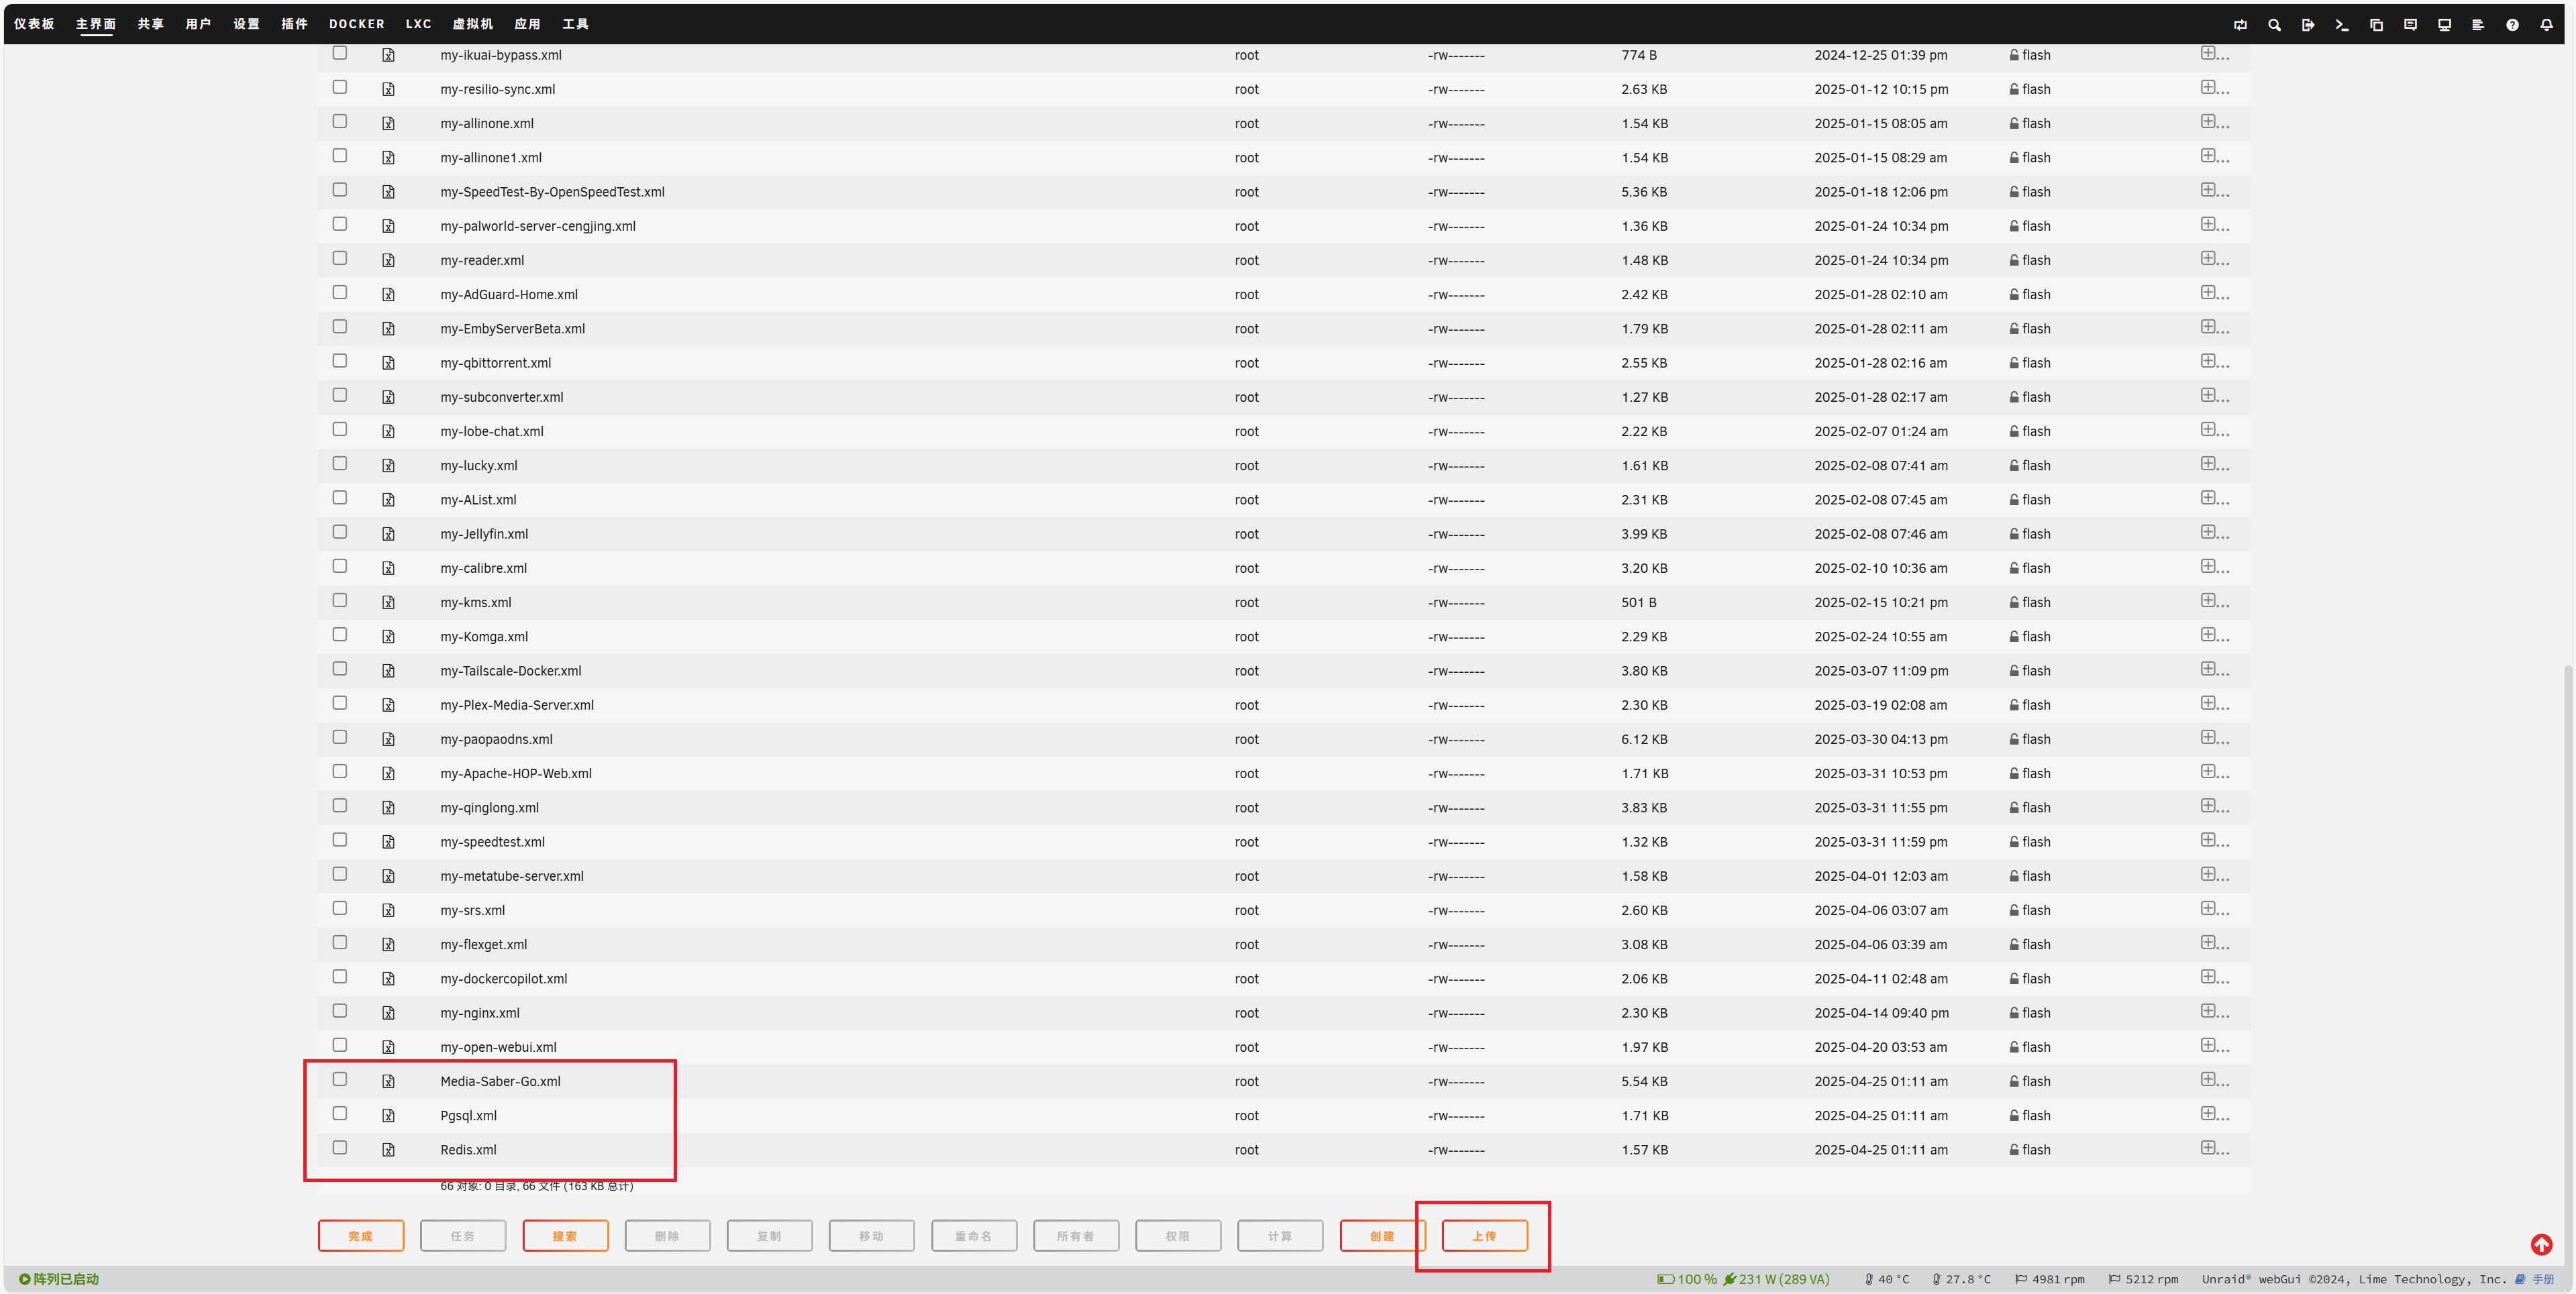Click the file icon for Redis.xml

tap(388, 1150)
